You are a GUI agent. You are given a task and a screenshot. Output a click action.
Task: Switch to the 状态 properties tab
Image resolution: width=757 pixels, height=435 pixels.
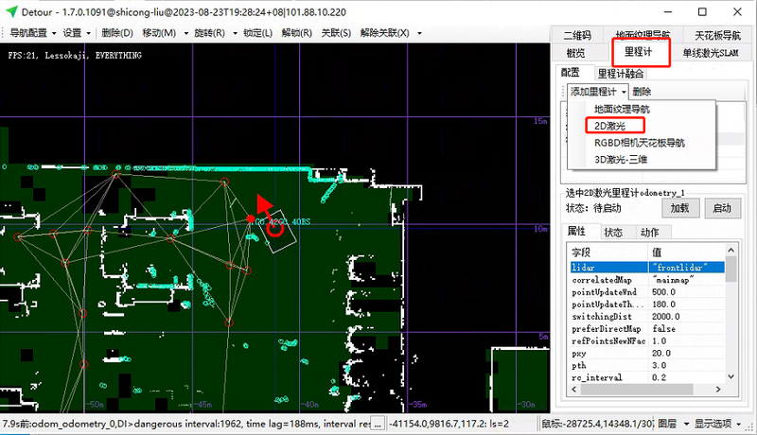pos(613,233)
